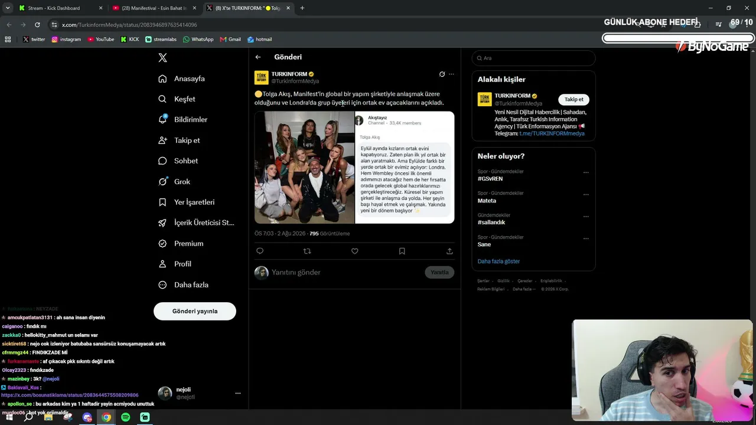
Task: Open the #GSvREN trend
Action: click(490, 179)
